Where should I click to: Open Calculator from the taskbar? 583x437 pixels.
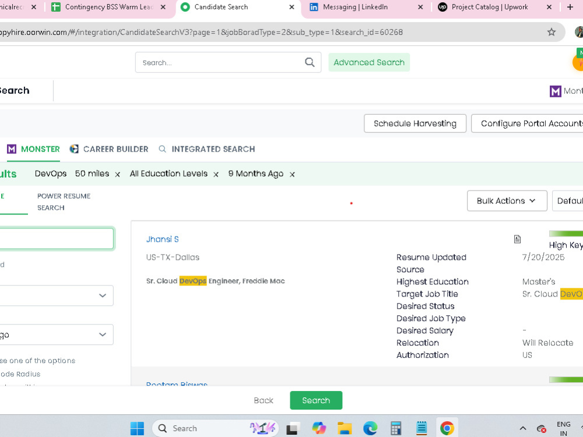[396, 428]
